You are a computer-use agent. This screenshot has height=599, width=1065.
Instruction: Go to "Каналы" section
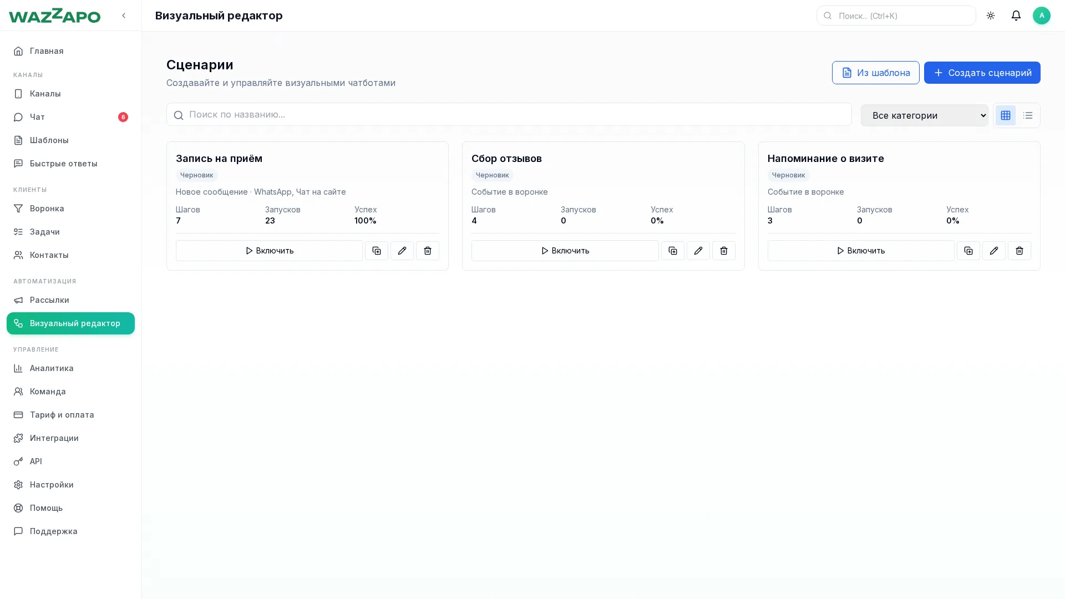[x=70, y=94]
